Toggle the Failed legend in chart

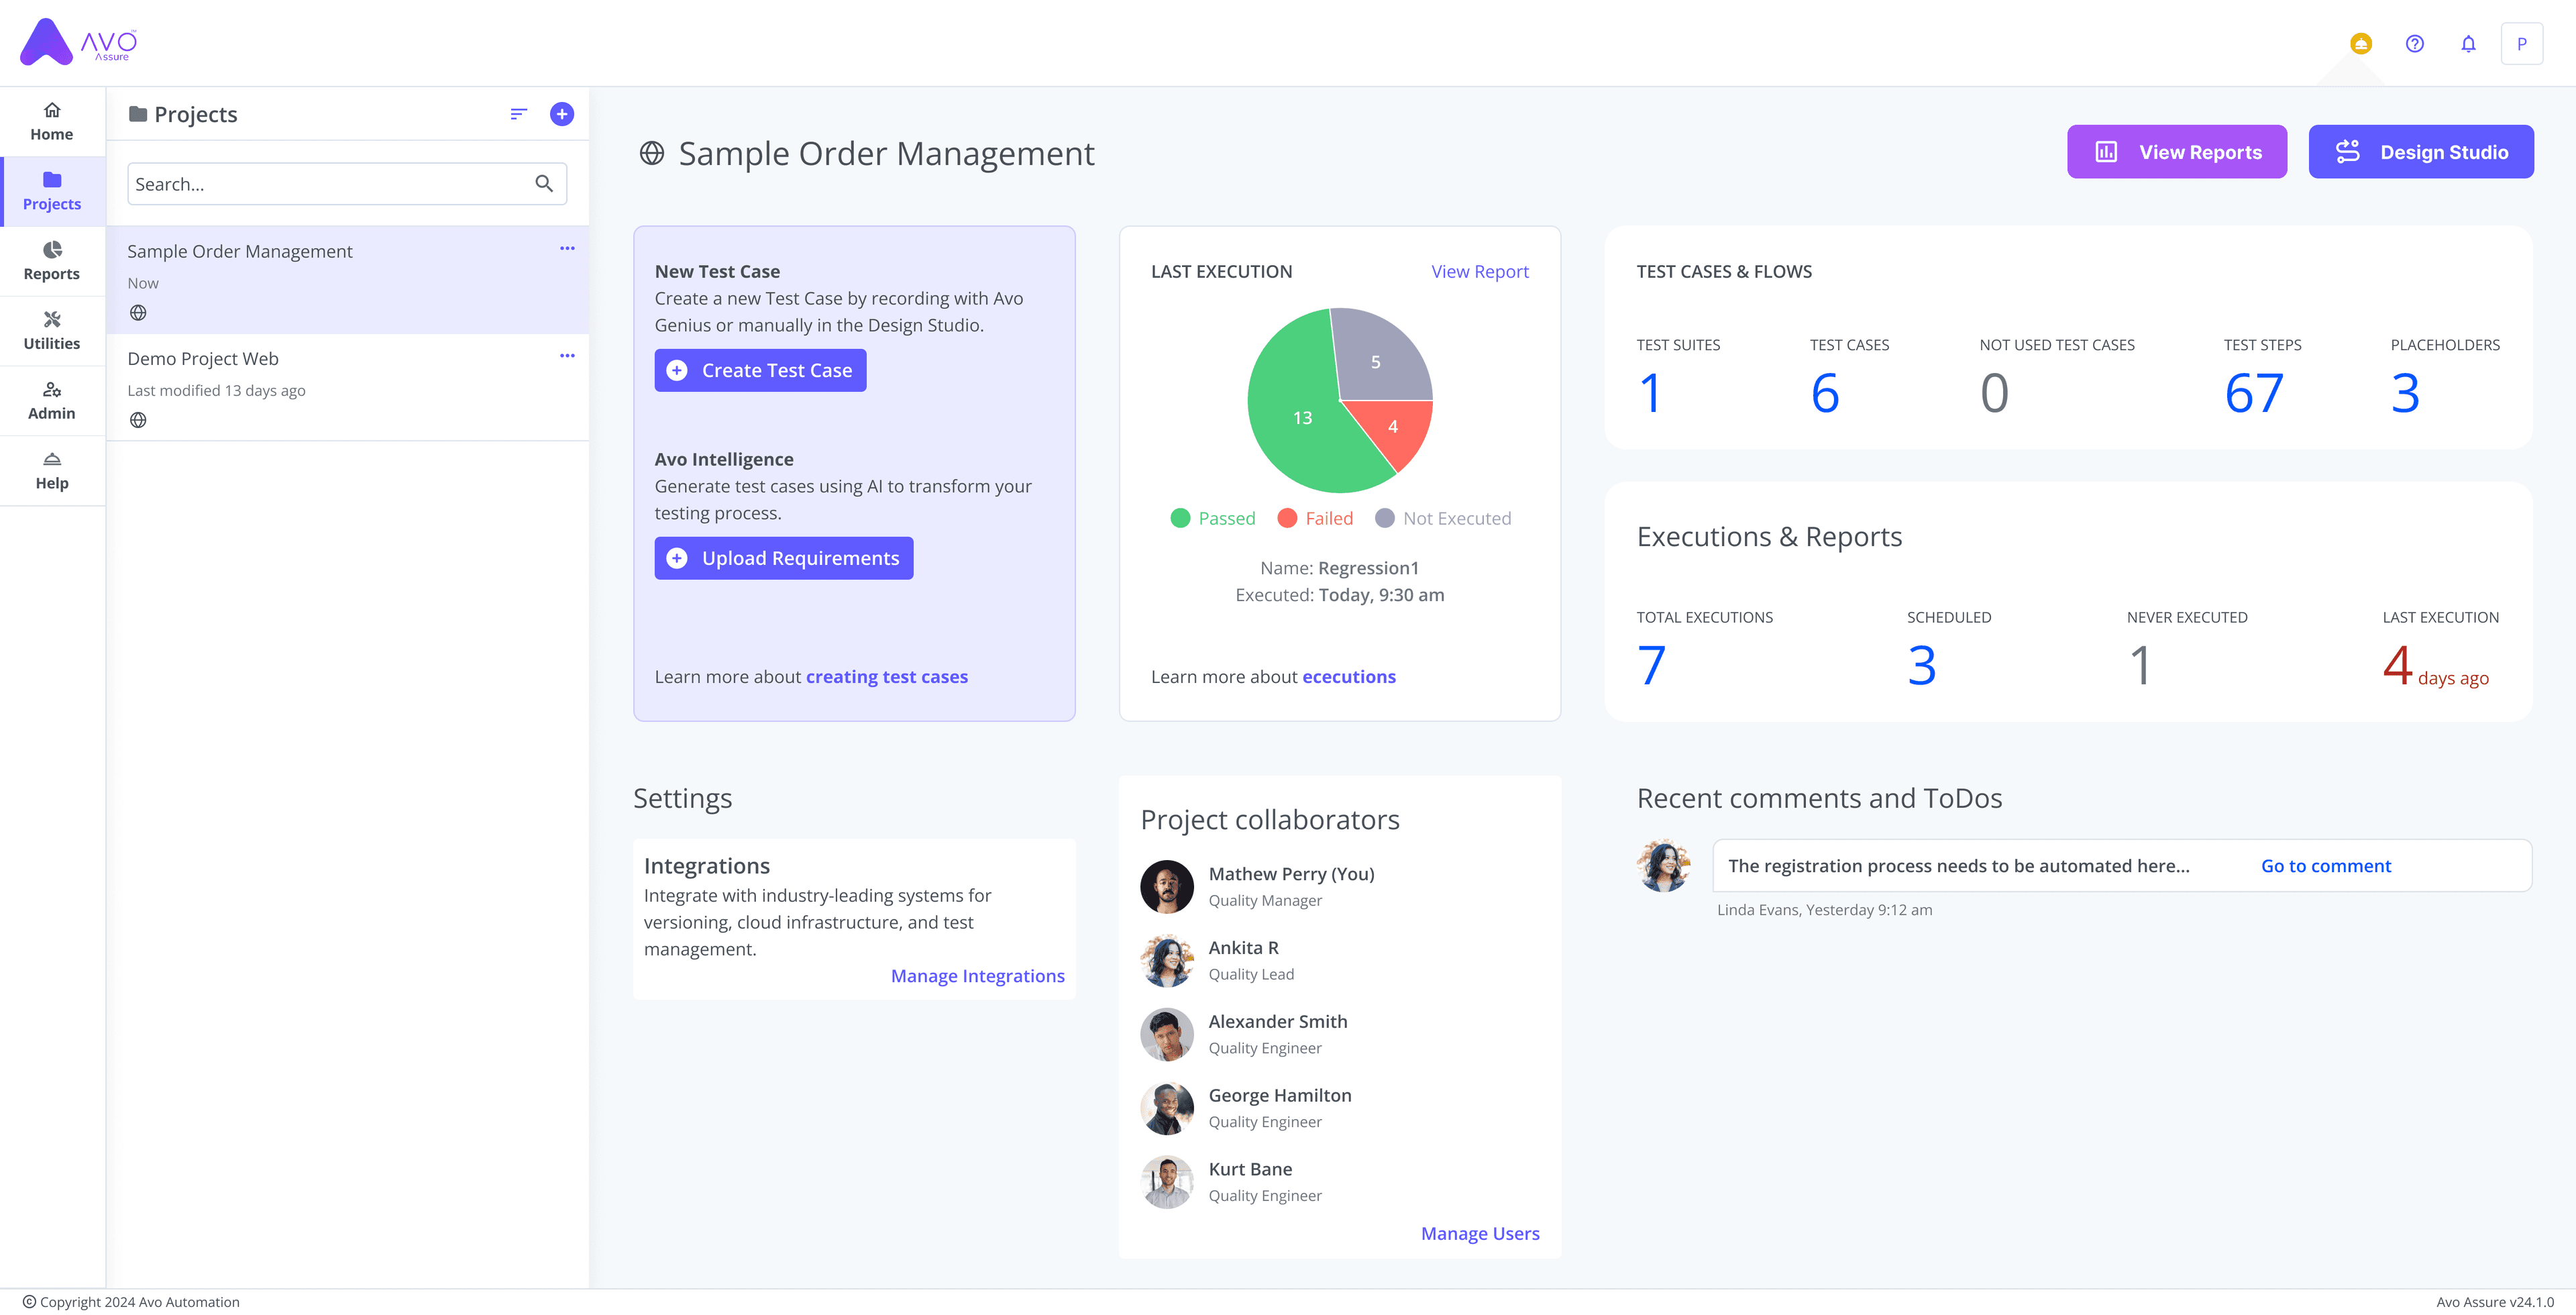(x=1315, y=518)
